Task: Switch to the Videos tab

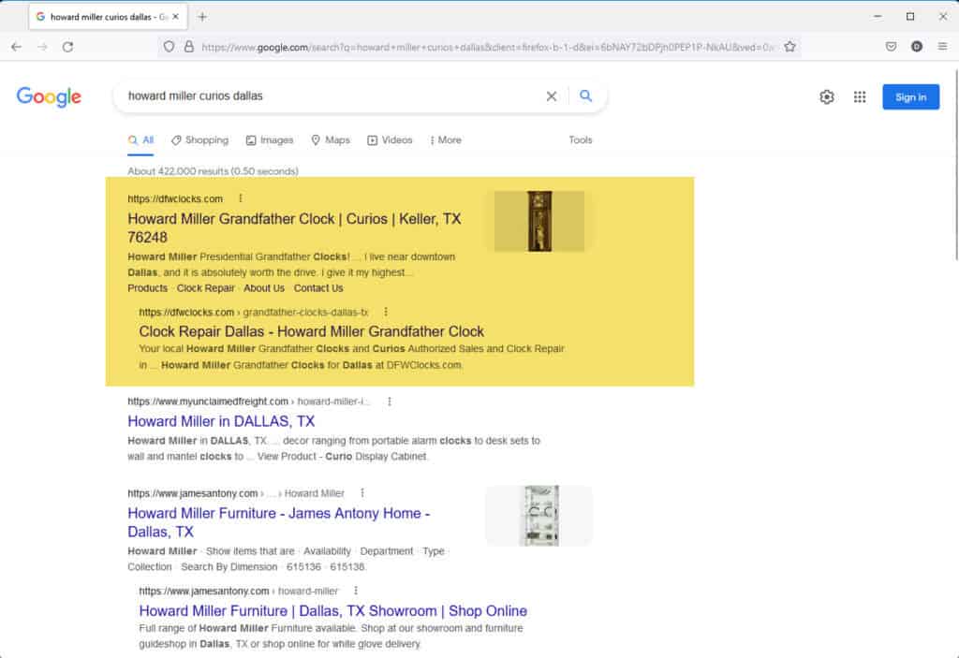Action: click(x=390, y=140)
